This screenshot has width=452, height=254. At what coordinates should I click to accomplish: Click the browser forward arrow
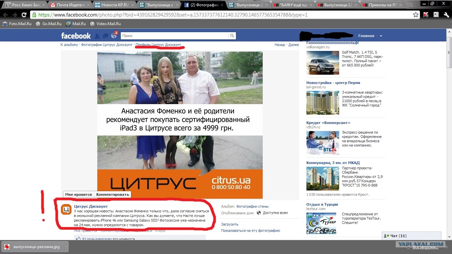[x=15, y=15]
